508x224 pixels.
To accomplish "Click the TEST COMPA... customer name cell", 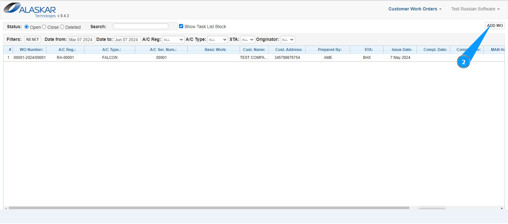I will pos(254,58).
